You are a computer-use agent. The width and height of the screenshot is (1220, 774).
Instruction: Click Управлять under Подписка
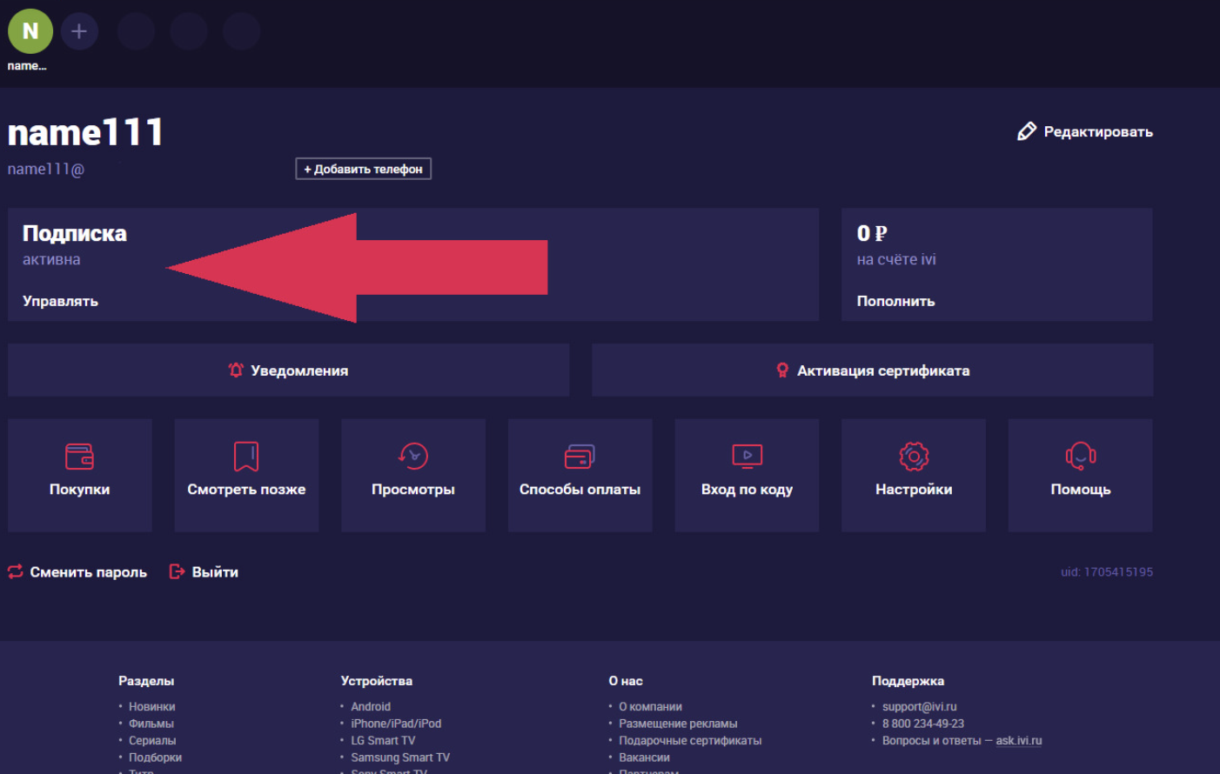[60, 301]
